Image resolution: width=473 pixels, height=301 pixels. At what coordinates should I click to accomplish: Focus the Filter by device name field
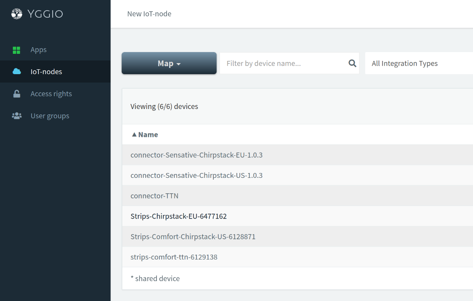click(x=283, y=64)
